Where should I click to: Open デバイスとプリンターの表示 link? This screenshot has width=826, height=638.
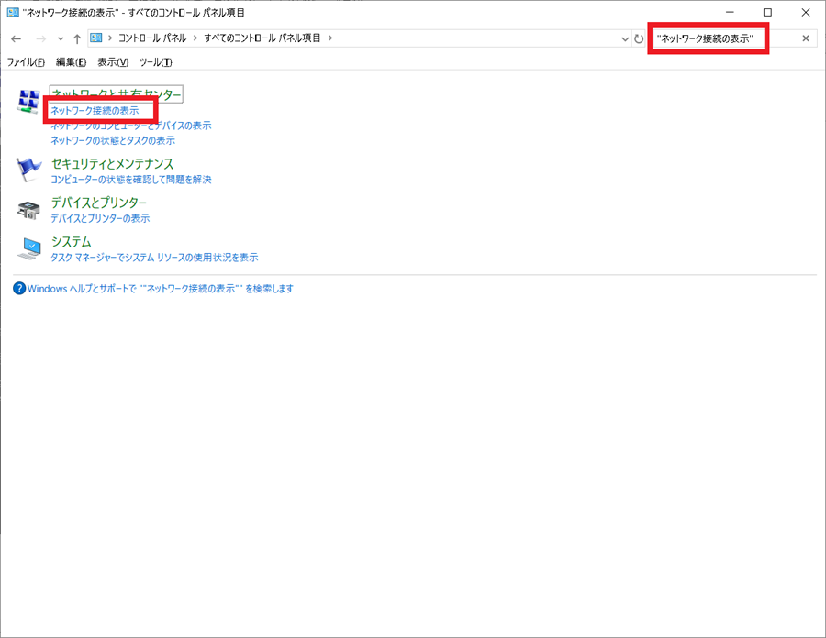click(x=100, y=218)
